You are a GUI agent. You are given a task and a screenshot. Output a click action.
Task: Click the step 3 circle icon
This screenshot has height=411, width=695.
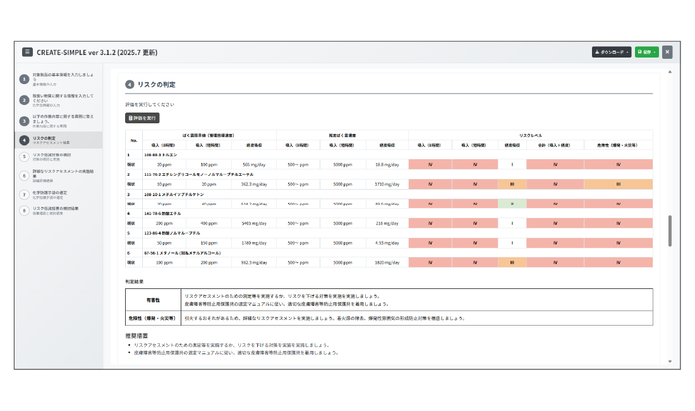[x=24, y=120]
